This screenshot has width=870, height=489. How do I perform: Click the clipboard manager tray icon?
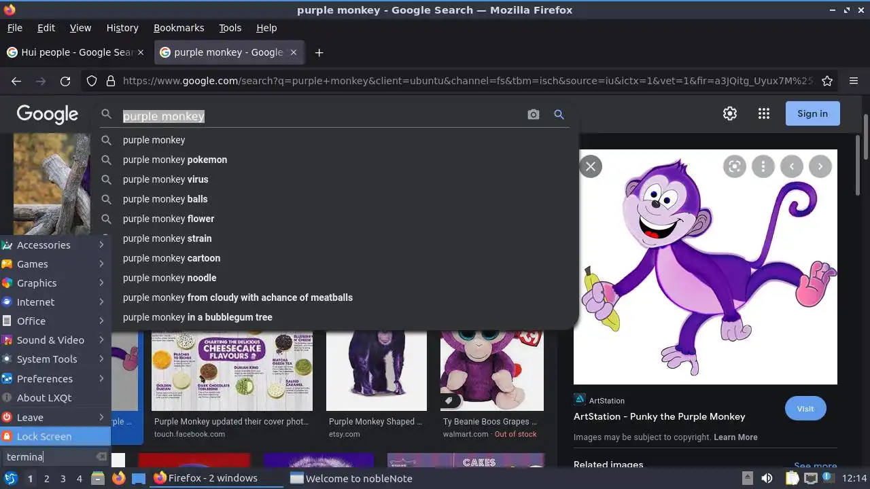click(792, 478)
